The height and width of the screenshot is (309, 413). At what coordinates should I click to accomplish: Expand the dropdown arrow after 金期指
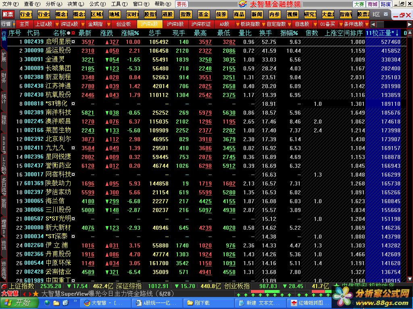(108, 25)
